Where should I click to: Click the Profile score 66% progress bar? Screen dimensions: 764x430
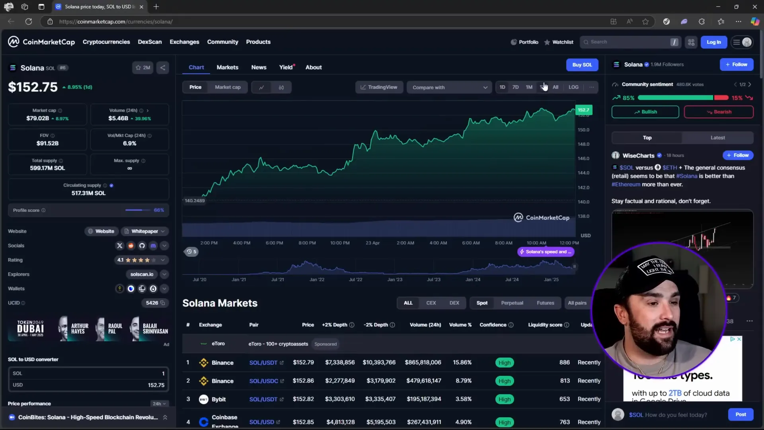(x=138, y=210)
